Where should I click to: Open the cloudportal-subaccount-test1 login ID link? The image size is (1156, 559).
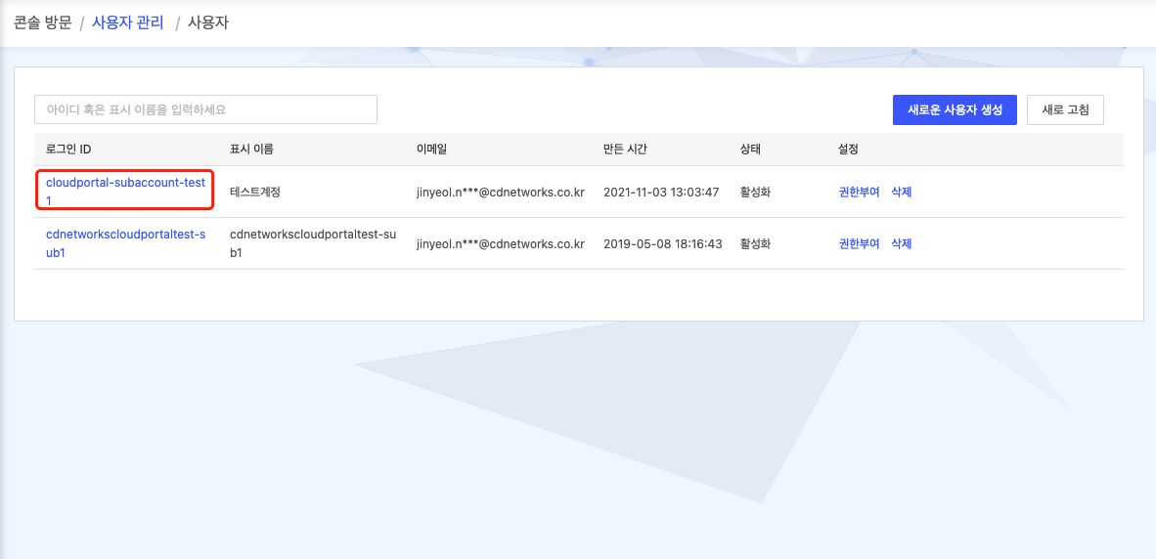pos(125,191)
